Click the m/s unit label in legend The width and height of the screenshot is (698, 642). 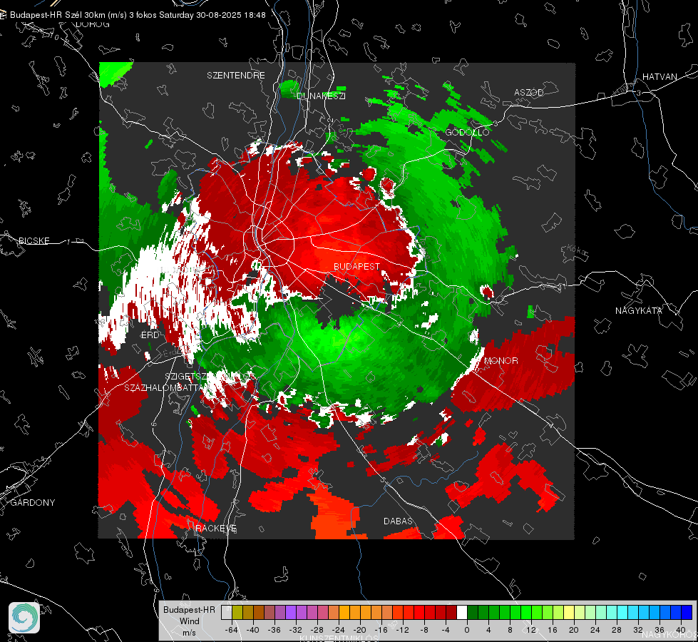[x=189, y=633]
